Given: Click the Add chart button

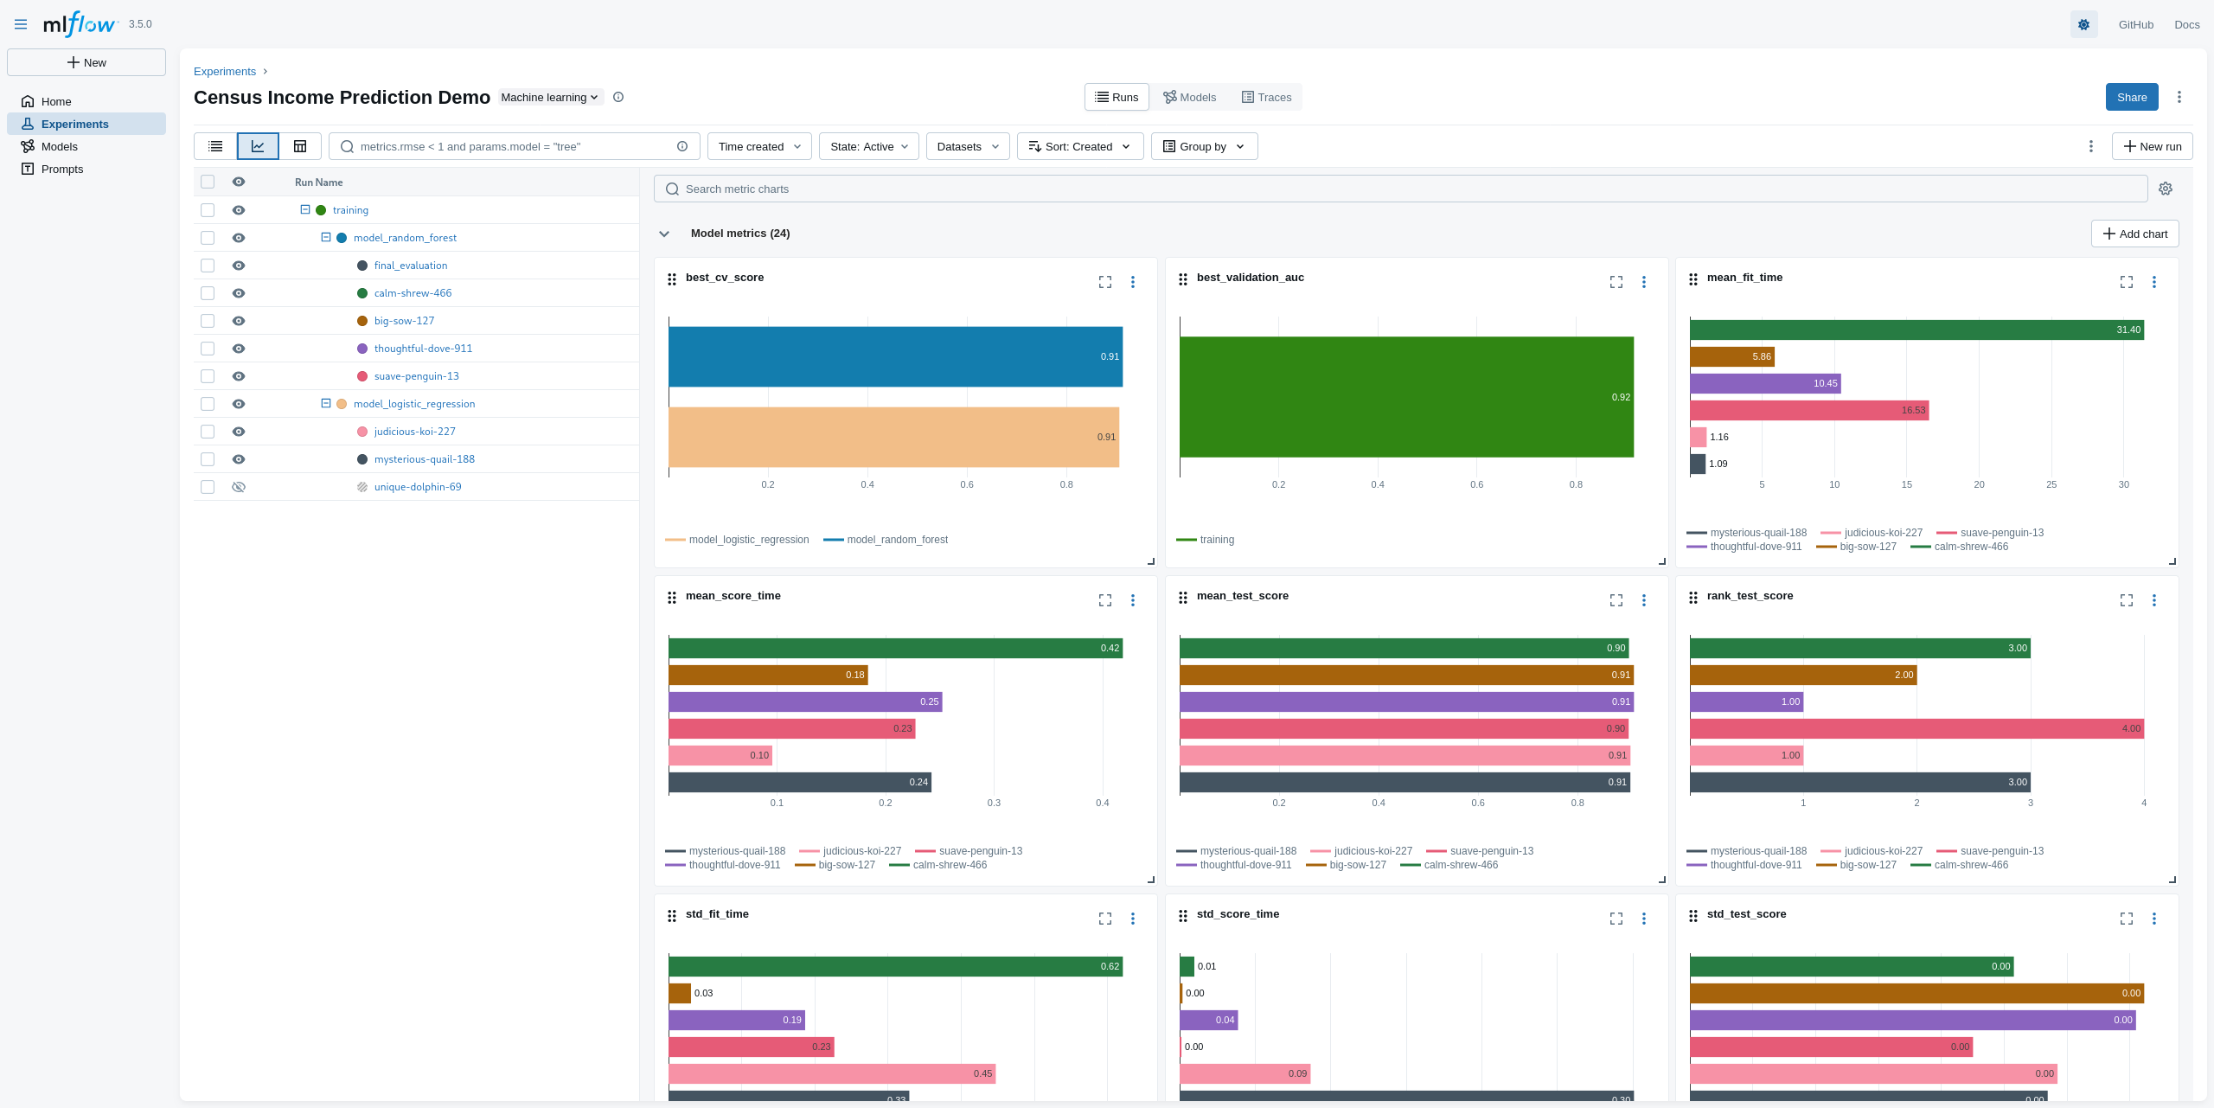Looking at the screenshot, I should tap(2134, 234).
